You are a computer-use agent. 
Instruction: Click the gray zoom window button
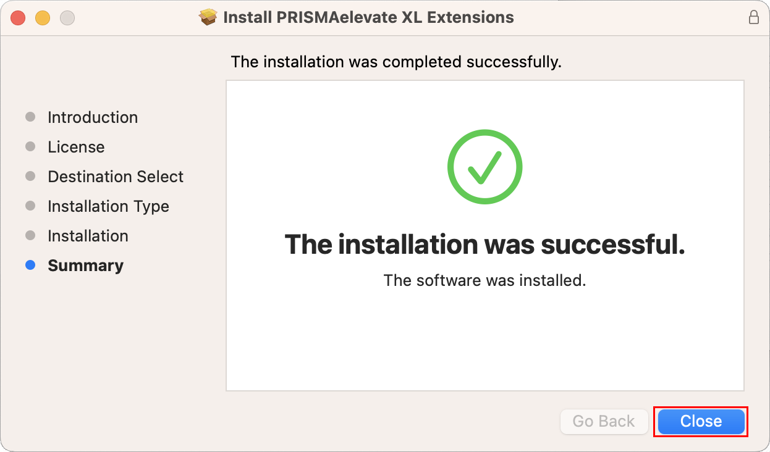click(67, 18)
